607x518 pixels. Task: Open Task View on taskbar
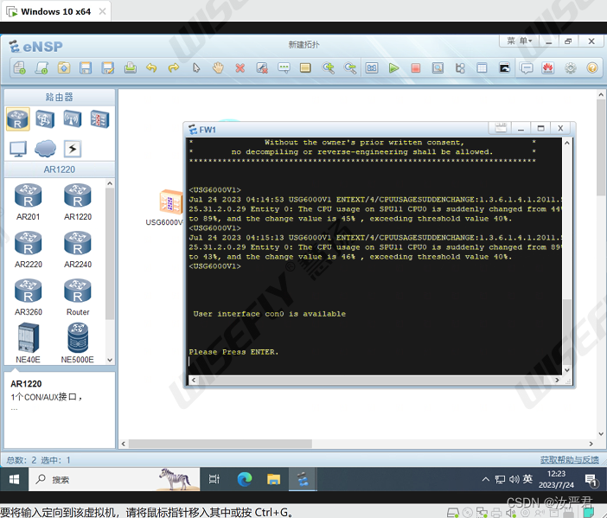pyautogui.click(x=214, y=480)
